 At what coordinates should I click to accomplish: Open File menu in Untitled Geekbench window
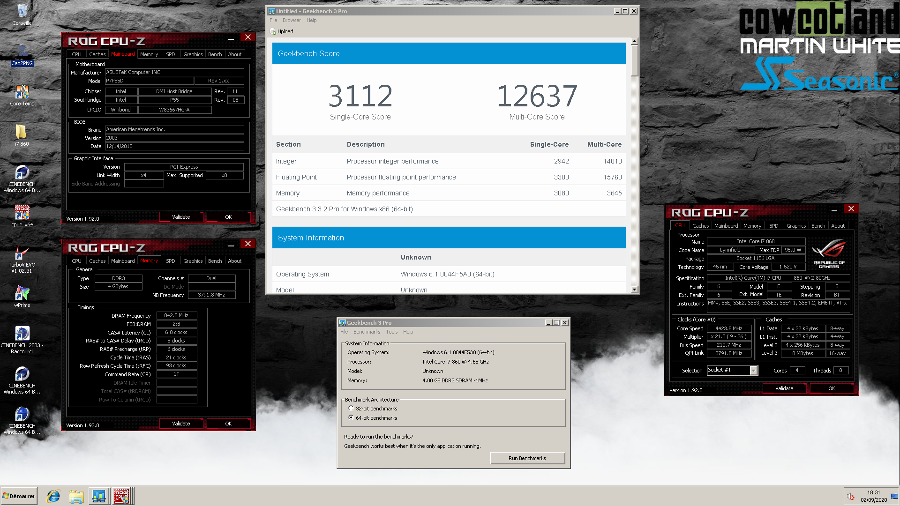pos(273,20)
